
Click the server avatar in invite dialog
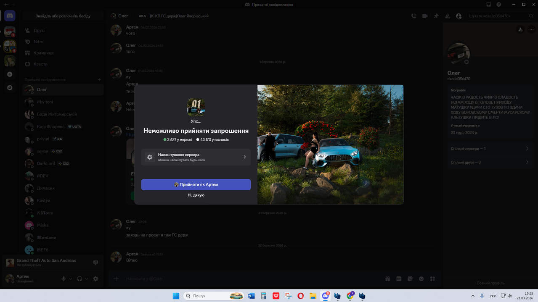coord(196,107)
